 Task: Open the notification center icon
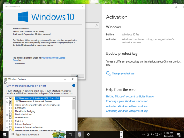click(x=178, y=135)
